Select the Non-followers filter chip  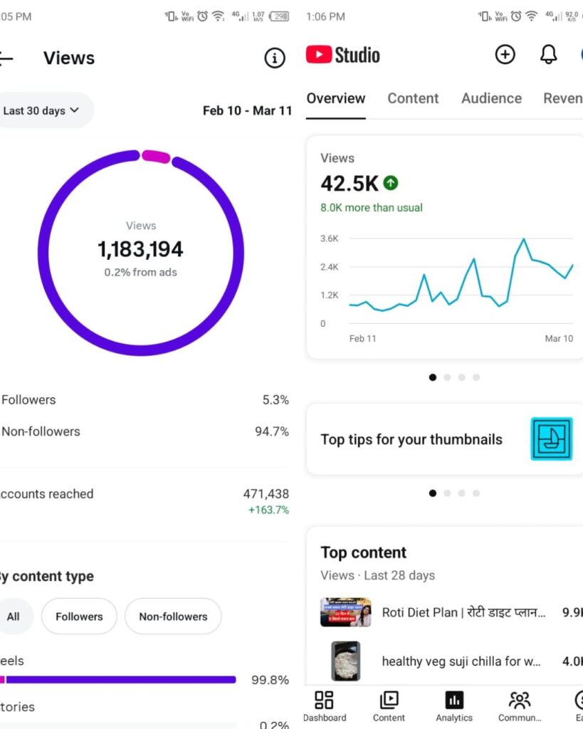[173, 617]
